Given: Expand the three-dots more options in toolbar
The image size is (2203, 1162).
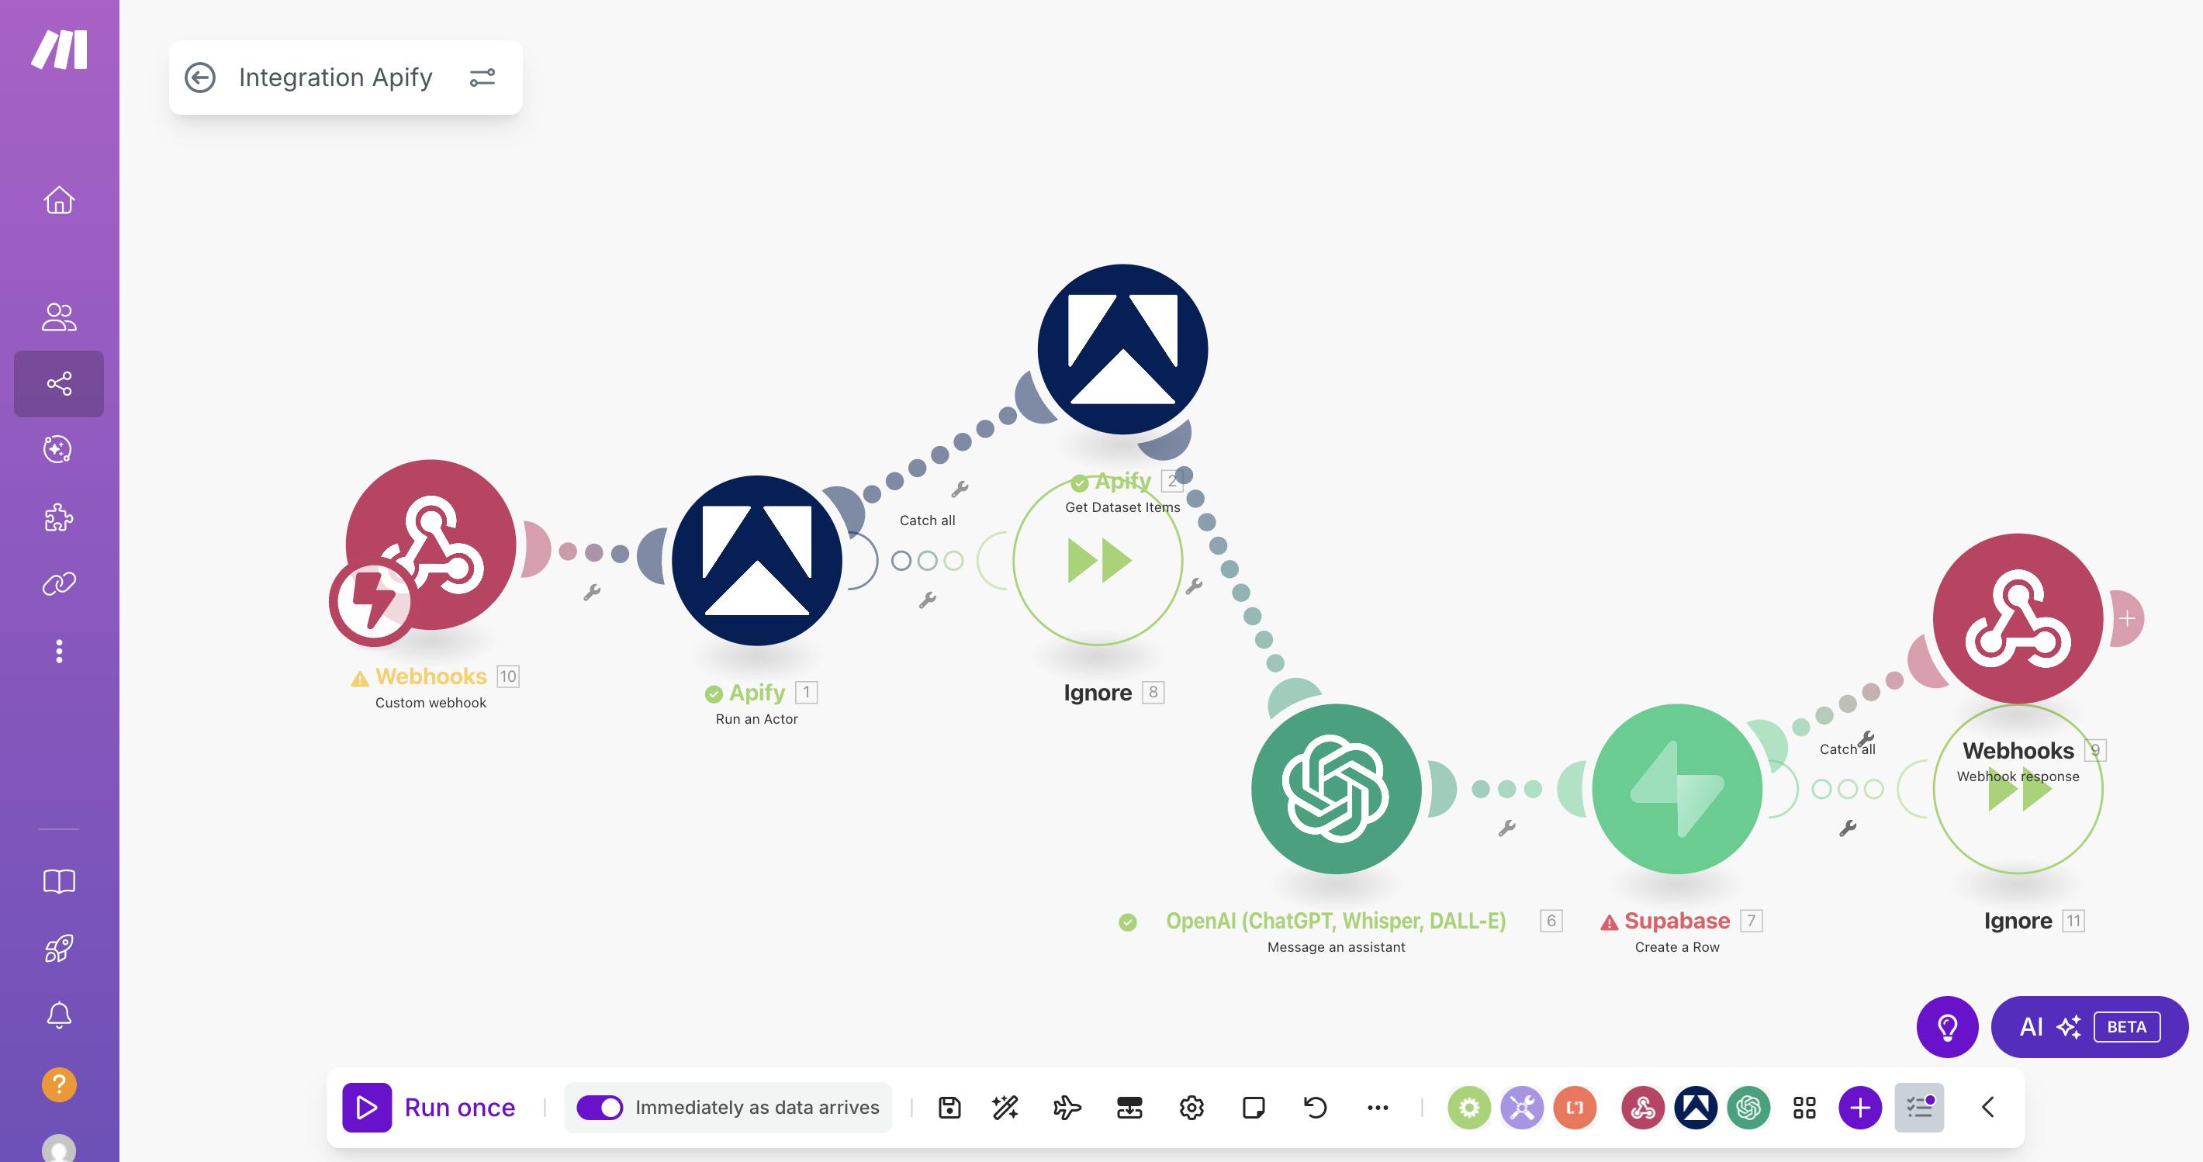Looking at the screenshot, I should 1377,1107.
